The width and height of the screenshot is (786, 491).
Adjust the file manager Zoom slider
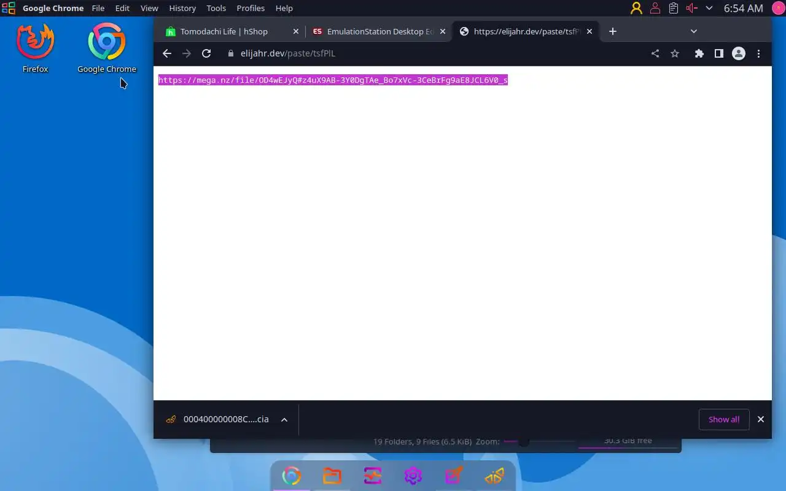[539, 441]
